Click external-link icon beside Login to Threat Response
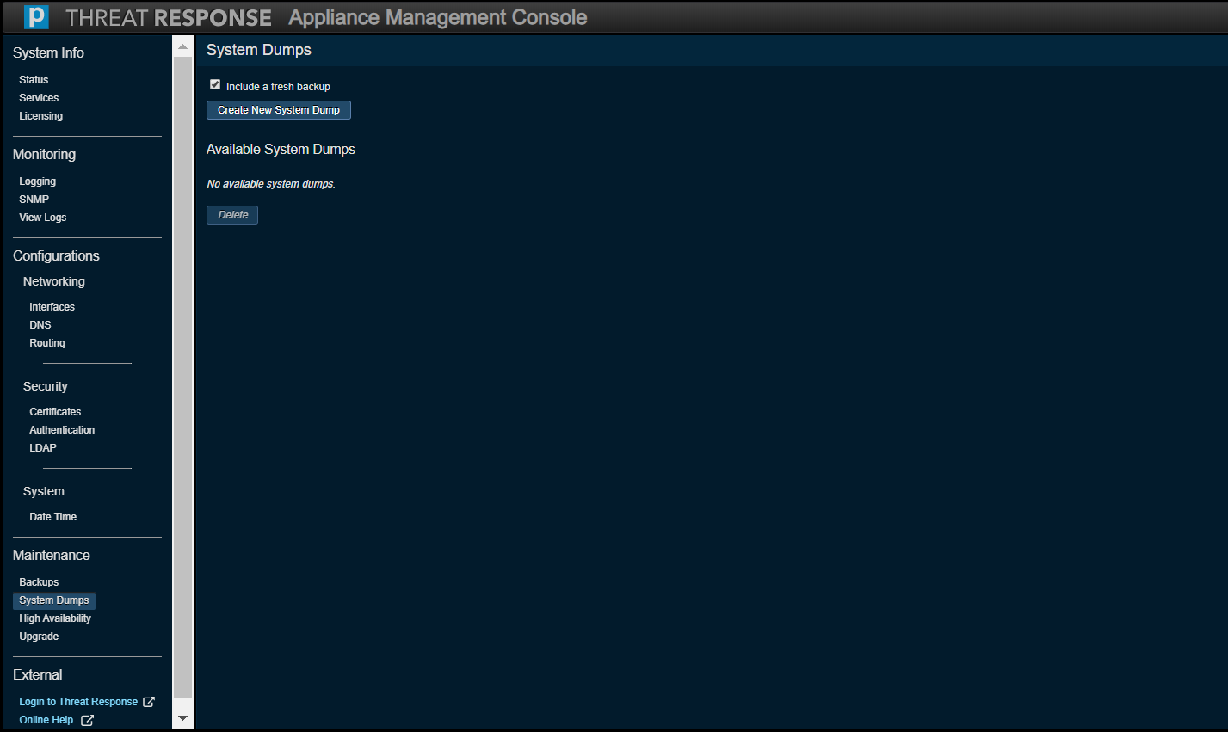The image size is (1228, 732). coord(149,702)
